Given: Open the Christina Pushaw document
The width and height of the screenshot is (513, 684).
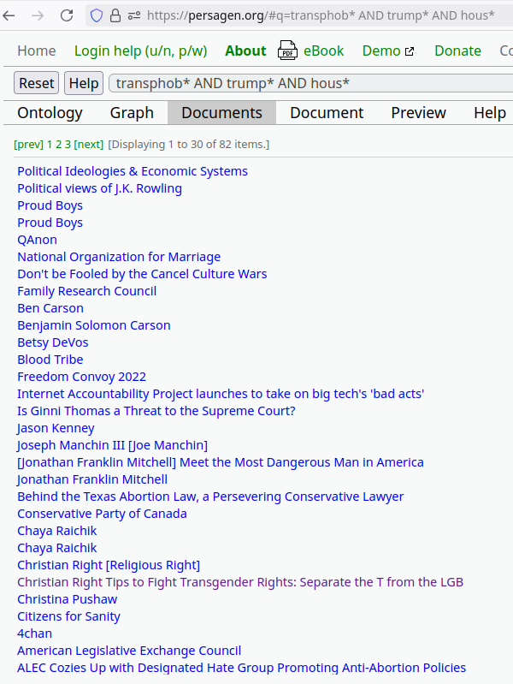Looking at the screenshot, I should pos(68,599).
